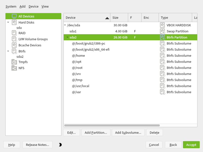203x152 pixels.
Task: Open the NFS section icon
Action: click(x=14, y=68)
